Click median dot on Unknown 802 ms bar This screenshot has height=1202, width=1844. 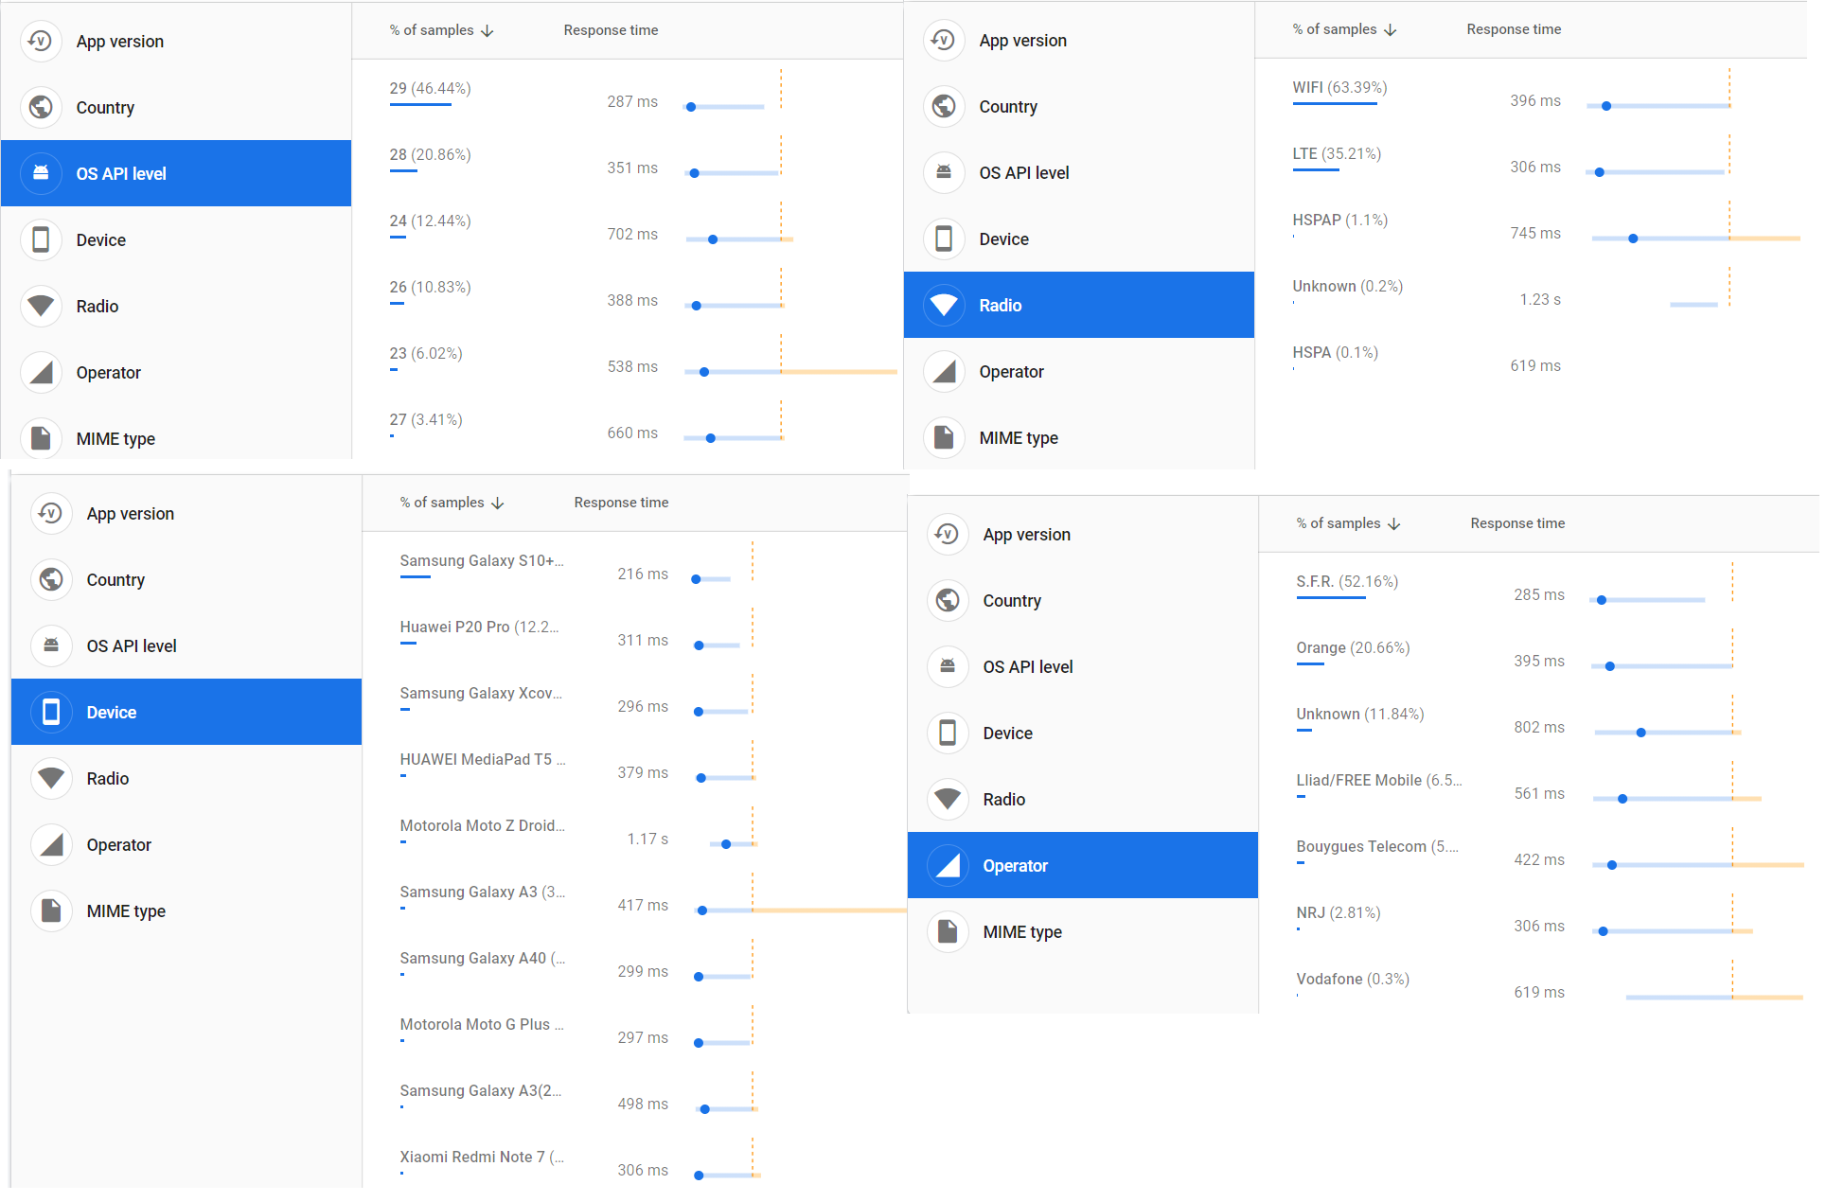1641,733
